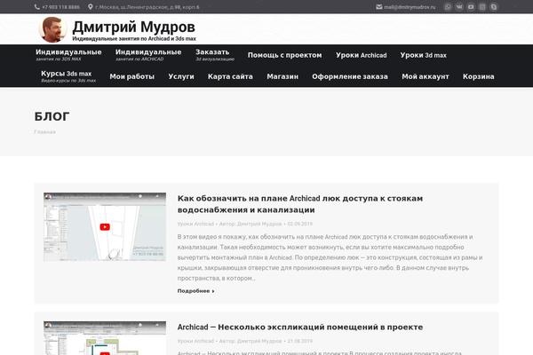
Task: Go to Услуги page
Action: tap(181, 76)
